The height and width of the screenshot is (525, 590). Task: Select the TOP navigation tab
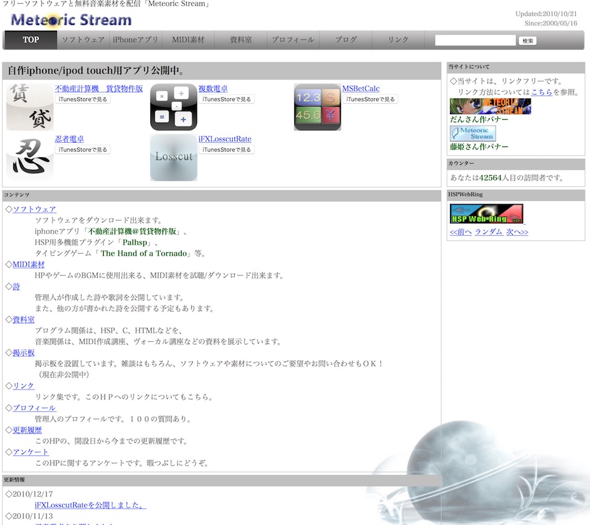point(31,40)
